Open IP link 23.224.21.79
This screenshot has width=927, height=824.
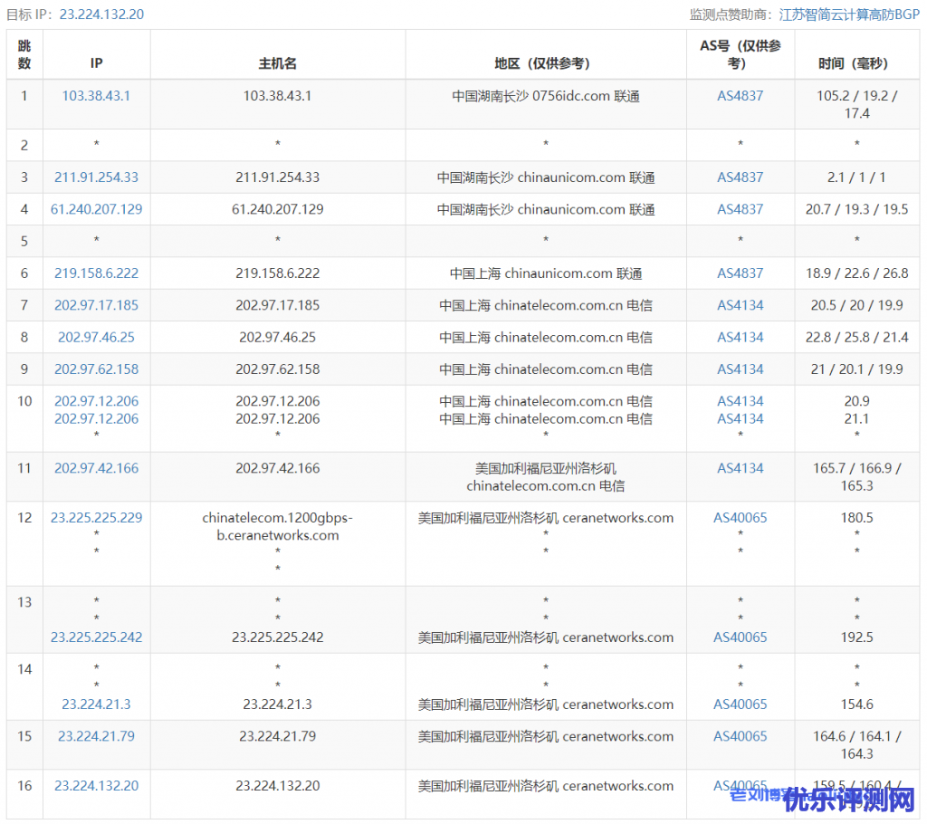96,736
